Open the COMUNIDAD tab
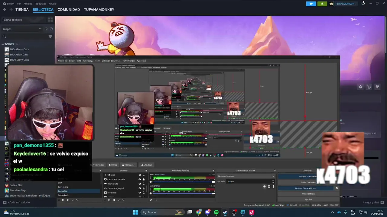Screen dimensions: 387x217 coord(69,10)
